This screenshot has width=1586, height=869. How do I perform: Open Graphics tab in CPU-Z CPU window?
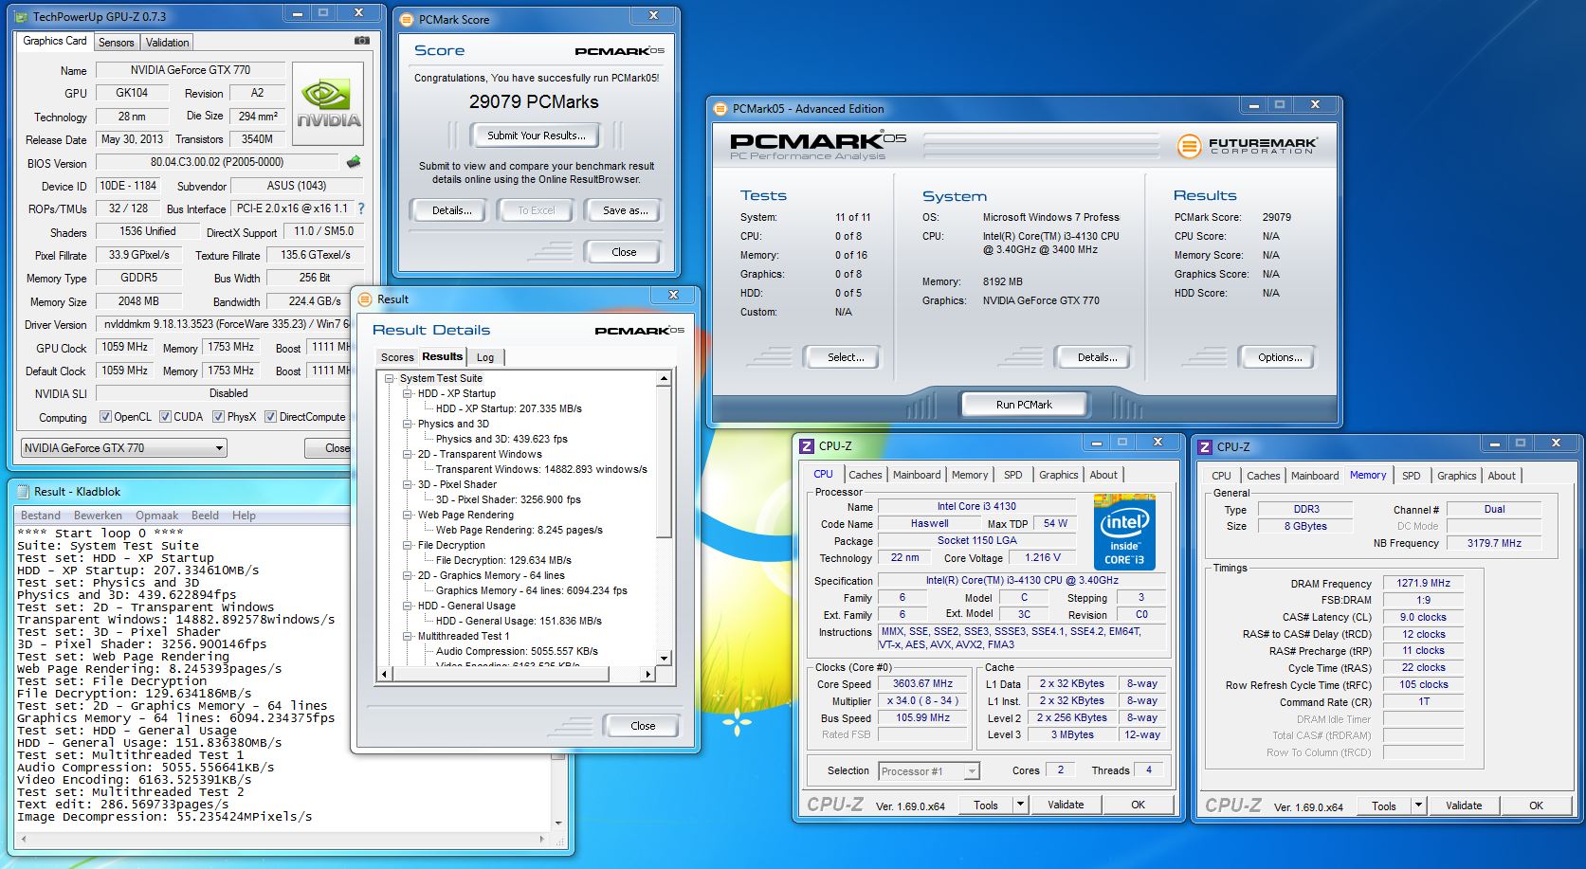click(1058, 475)
